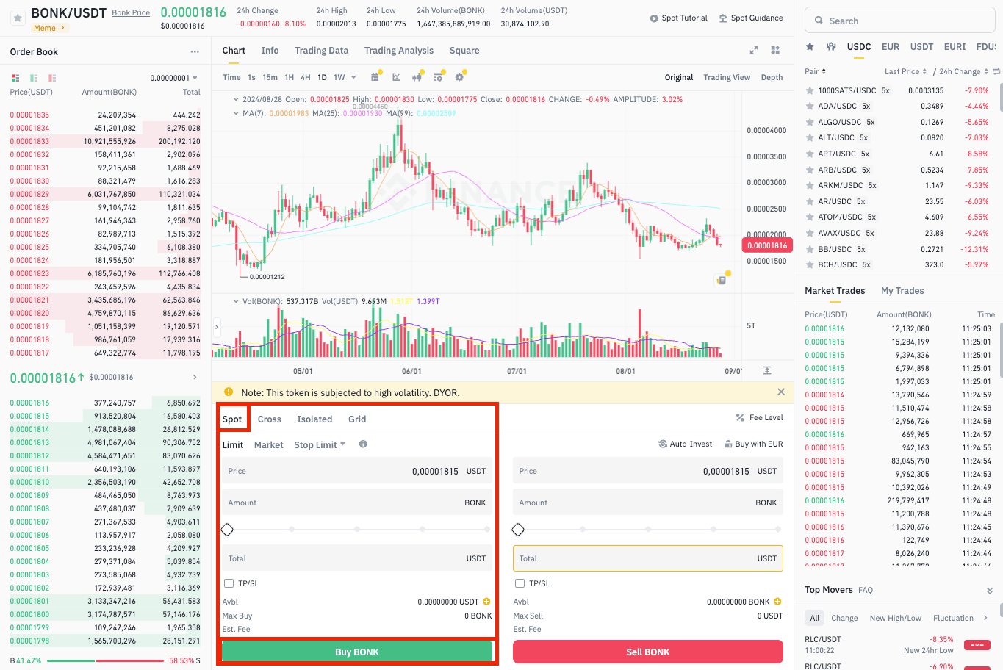Image resolution: width=1003 pixels, height=670 pixels.
Task: Open chart settings gear
Action: click(x=460, y=77)
